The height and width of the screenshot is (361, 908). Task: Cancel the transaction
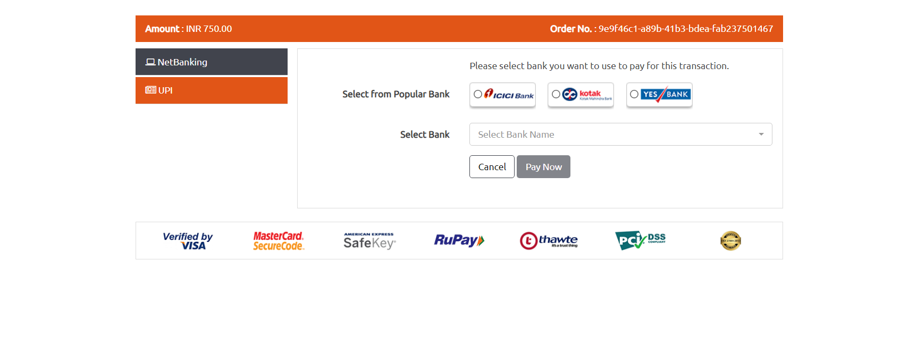(492, 167)
